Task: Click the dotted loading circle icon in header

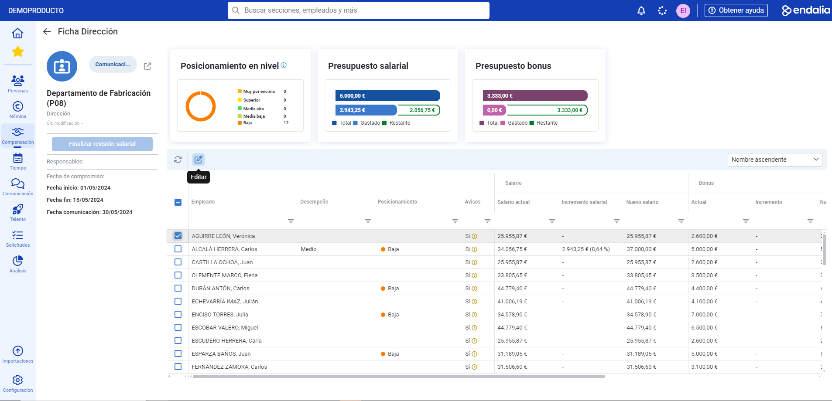Action: coord(662,10)
